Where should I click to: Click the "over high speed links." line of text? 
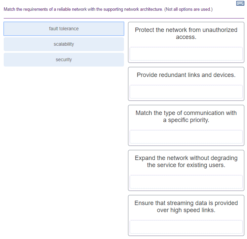point(186,210)
